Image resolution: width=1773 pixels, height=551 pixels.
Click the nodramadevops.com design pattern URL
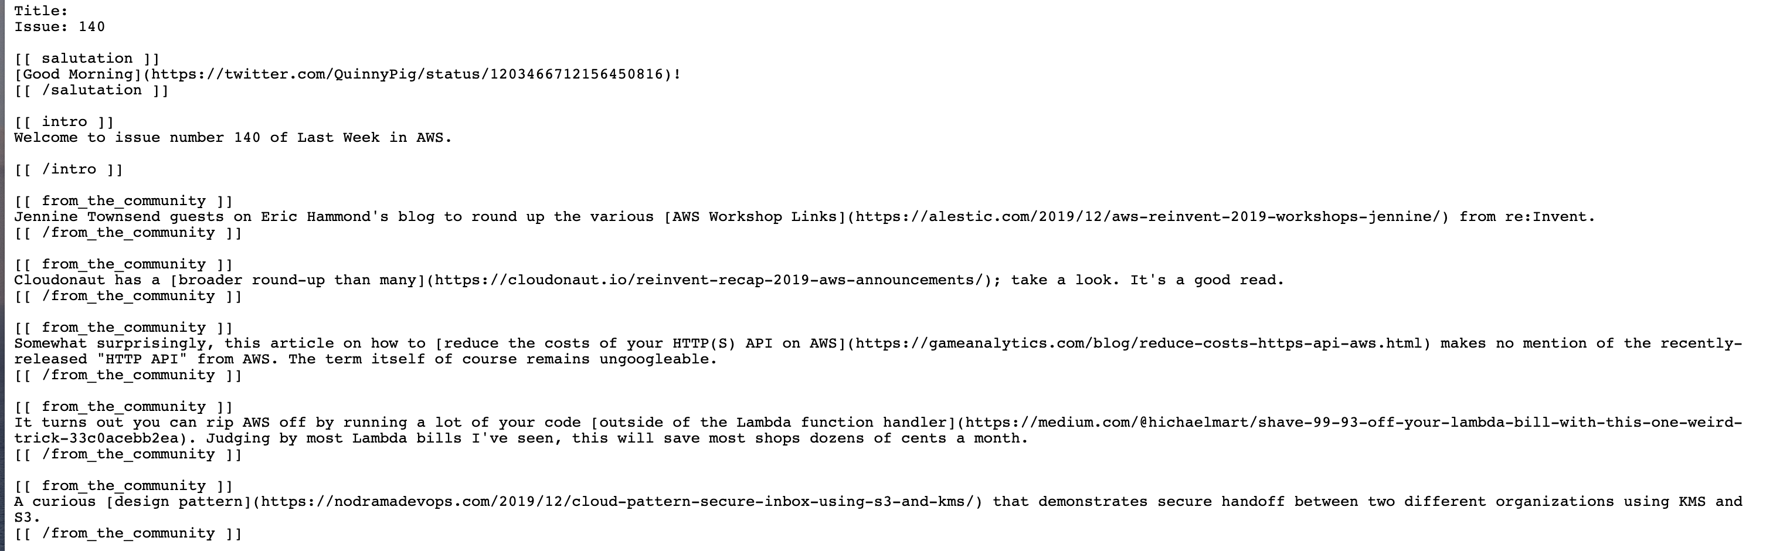(x=621, y=502)
